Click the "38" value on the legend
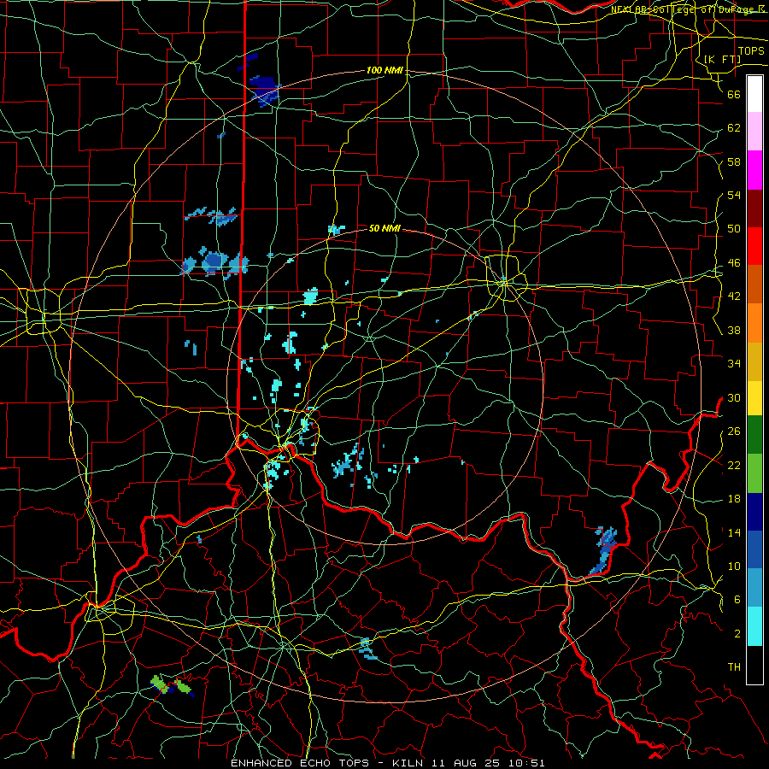 [734, 331]
